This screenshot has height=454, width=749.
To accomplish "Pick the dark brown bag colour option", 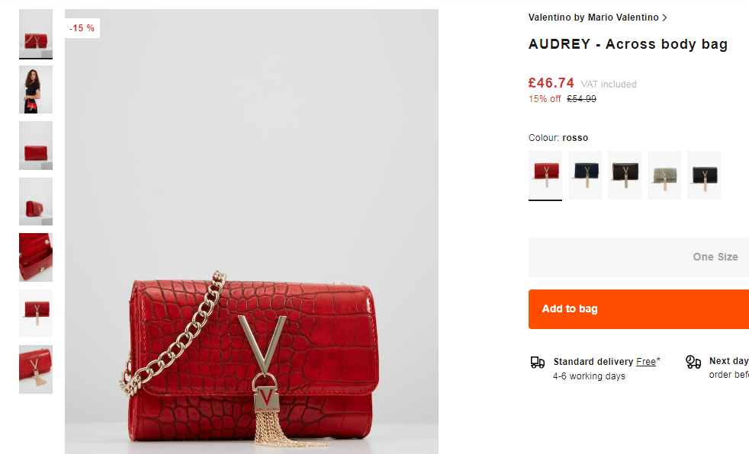I will coord(625,175).
